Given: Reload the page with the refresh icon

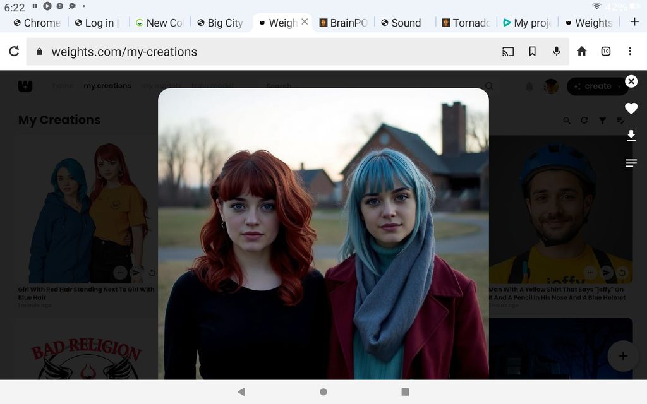Looking at the screenshot, I should pos(14,51).
